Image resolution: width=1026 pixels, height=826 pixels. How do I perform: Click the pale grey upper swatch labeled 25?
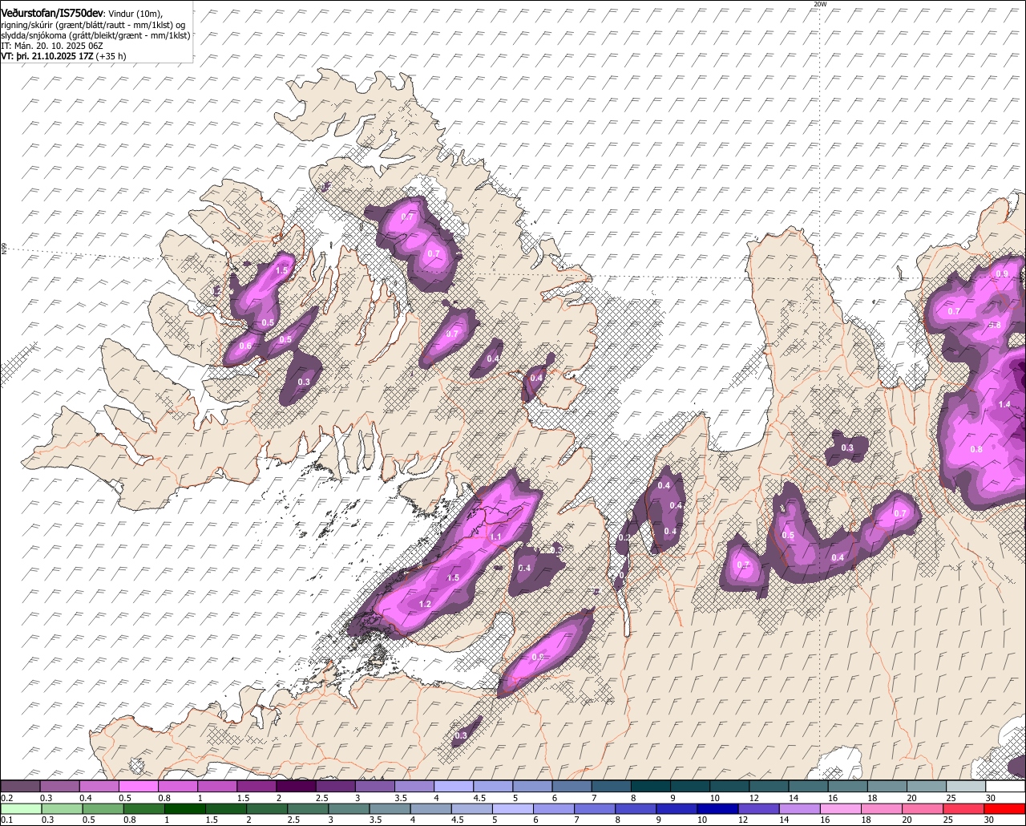pos(966,786)
